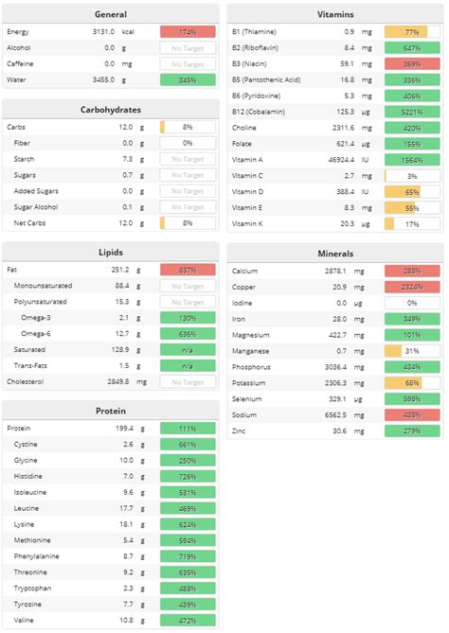This screenshot has width=449, height=633.
Task: Click the General section header
Action: 111,14
